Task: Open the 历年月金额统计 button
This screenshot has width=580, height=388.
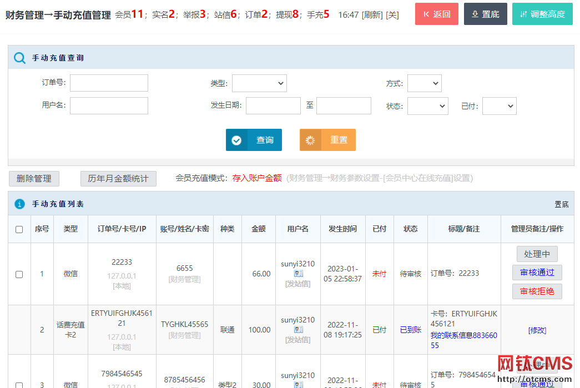Action: (118, 179)
